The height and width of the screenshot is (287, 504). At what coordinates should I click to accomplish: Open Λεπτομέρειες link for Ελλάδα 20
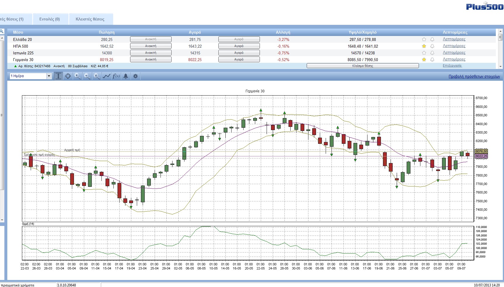pyautogui.click(x=454, y=39)
